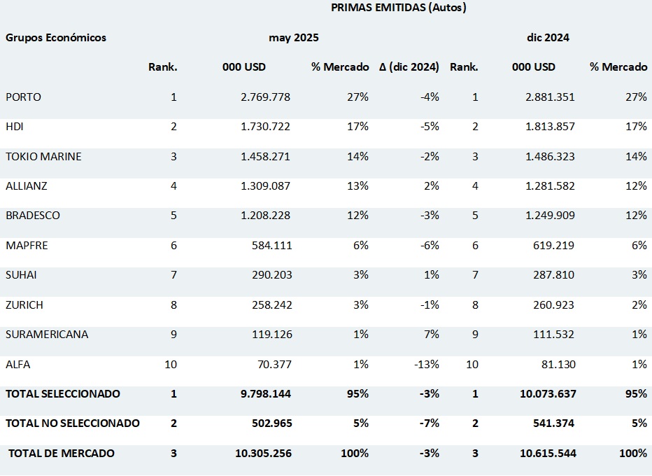Click HDI change of -5%
This screenshot has height=476, width=652.
click(x=430, y=127)
